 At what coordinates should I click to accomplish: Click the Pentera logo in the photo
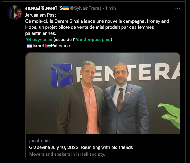coord(61,74)
